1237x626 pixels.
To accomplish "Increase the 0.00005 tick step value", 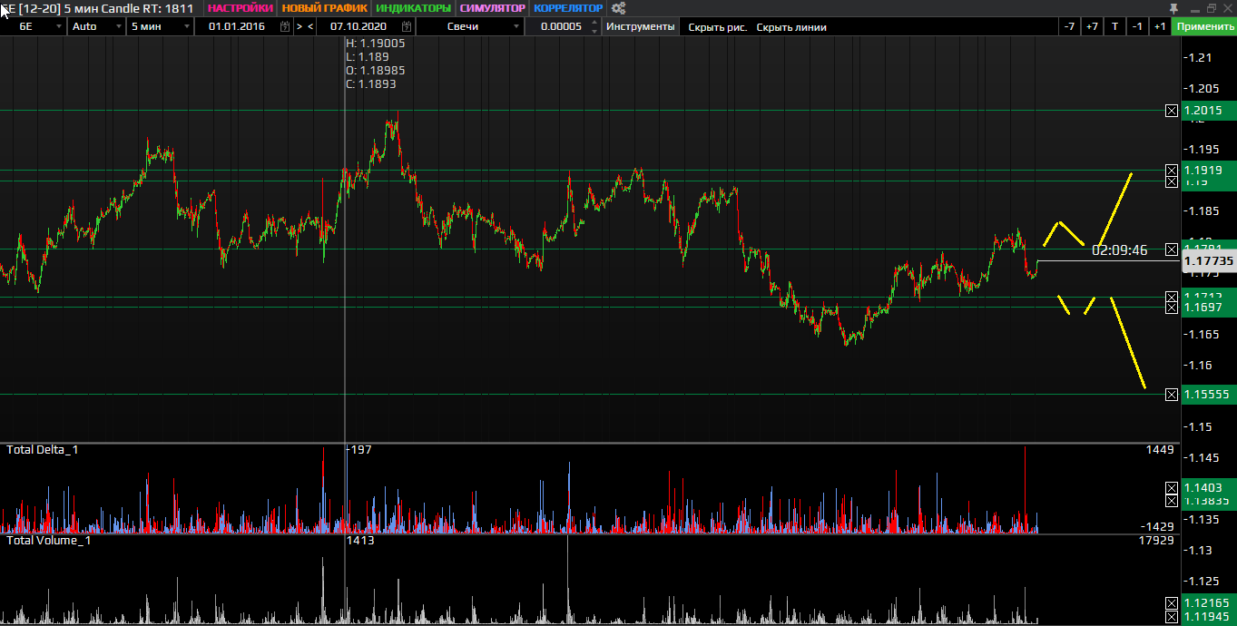I will coord(594,23).
